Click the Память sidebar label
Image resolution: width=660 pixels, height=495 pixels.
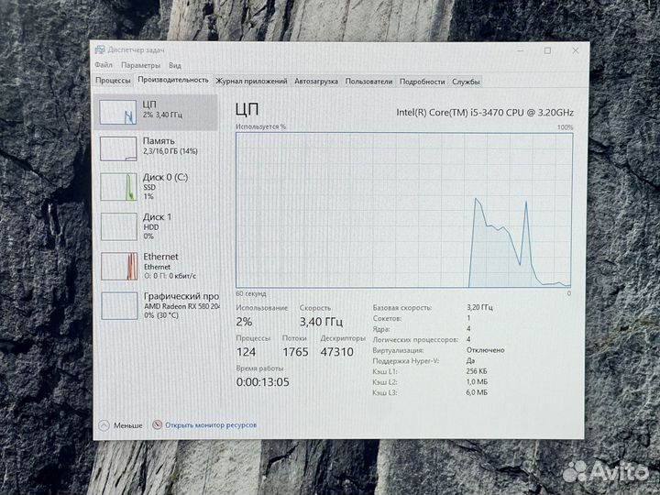point(159,141)
